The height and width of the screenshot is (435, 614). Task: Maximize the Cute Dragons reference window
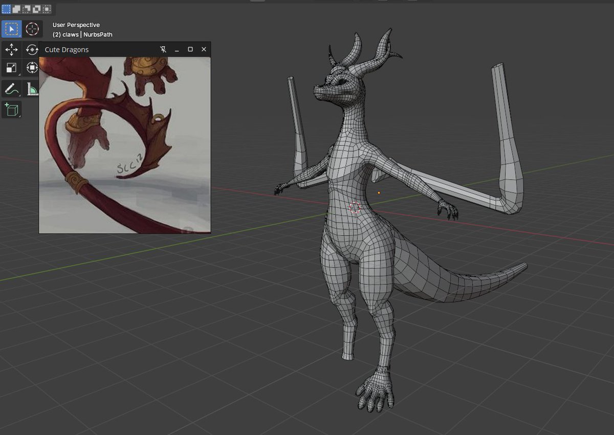pyautogui.click(x=190, y=50)
